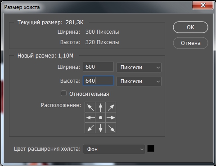Anchor canvas to bottom-left arrow
This screenshot has width=216, height=166.
tap(90, 128)
